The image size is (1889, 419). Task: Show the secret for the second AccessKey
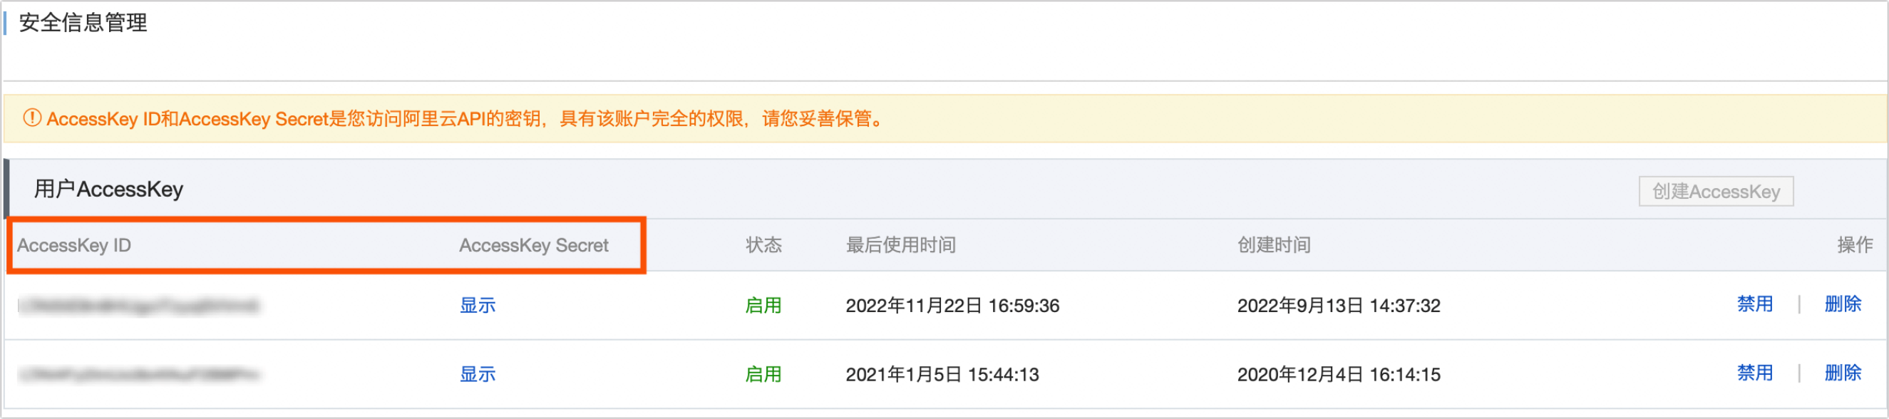478,374
